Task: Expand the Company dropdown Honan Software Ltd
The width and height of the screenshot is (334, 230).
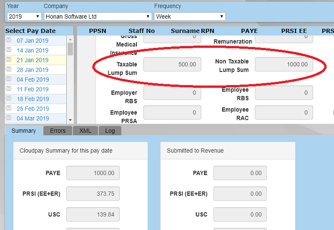Action: tap(98, 16)
